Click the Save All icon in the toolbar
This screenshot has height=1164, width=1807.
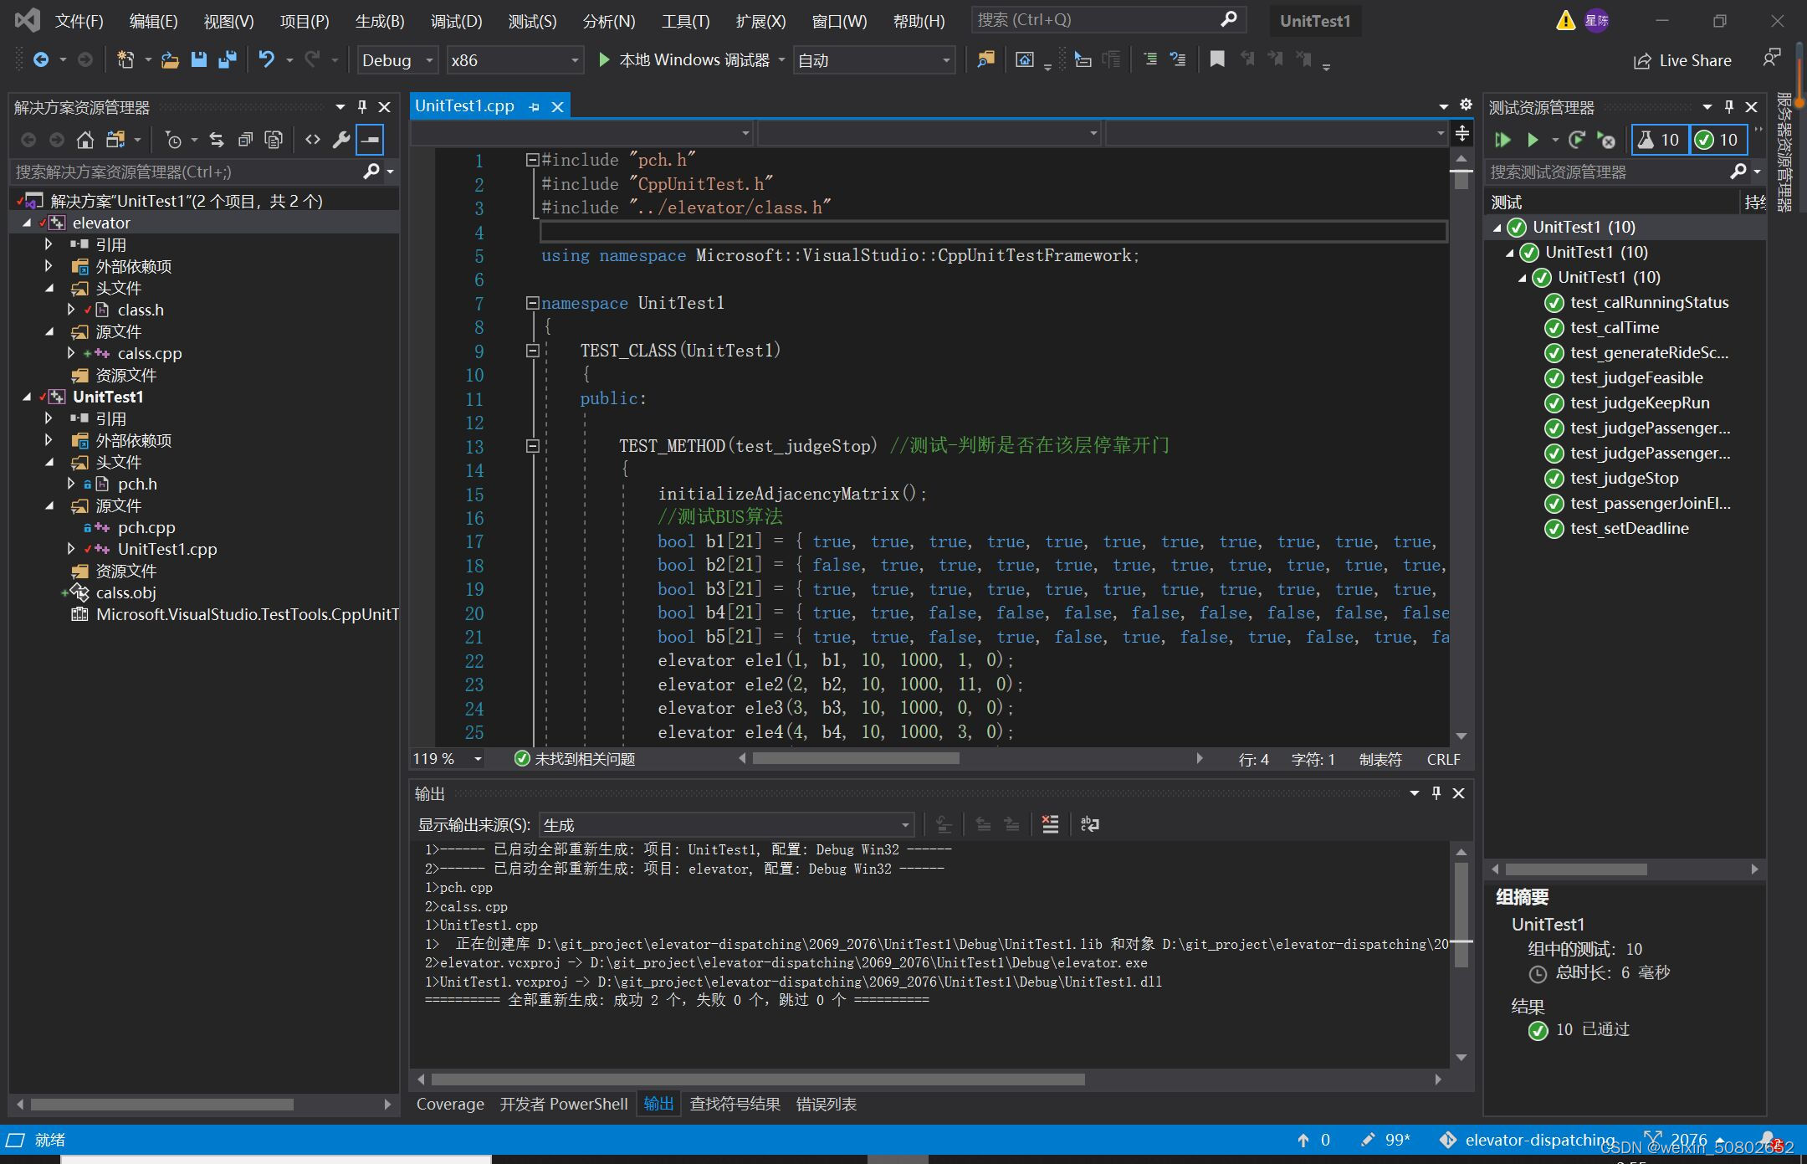pos(227,59)
